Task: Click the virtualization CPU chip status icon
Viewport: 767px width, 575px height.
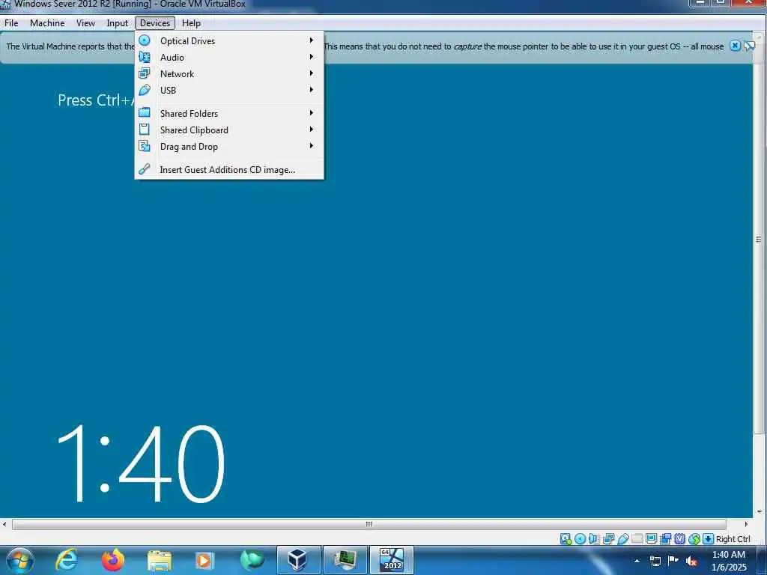Action: pyautogui.click(x=679, y=539)
